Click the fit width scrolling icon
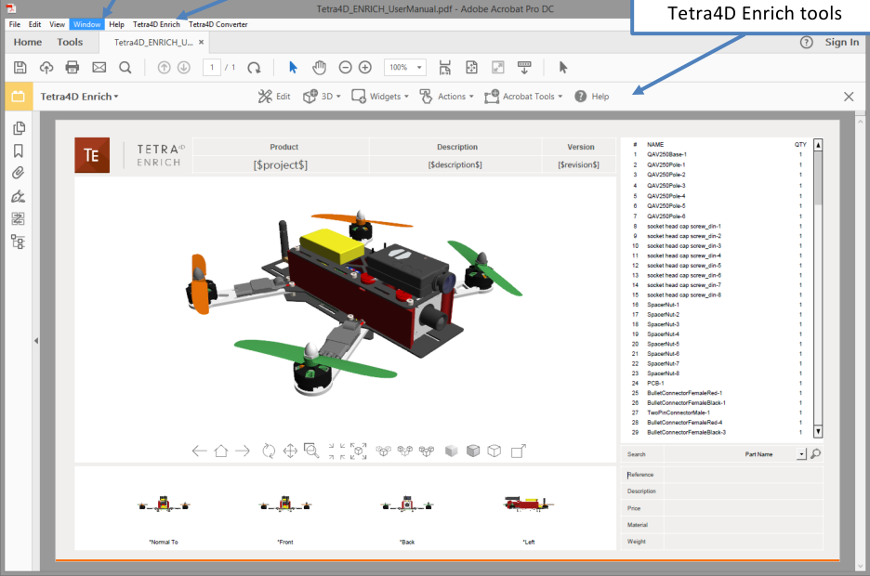 445,68
